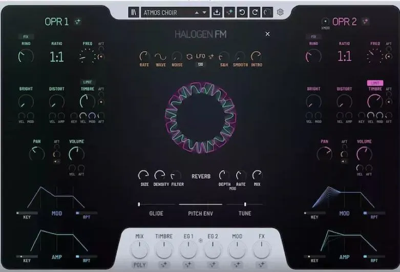Screen dimensions: 400x272
Task: Disable the highlighted OPR 2 LIMIT button
Action: coord(375,83)
